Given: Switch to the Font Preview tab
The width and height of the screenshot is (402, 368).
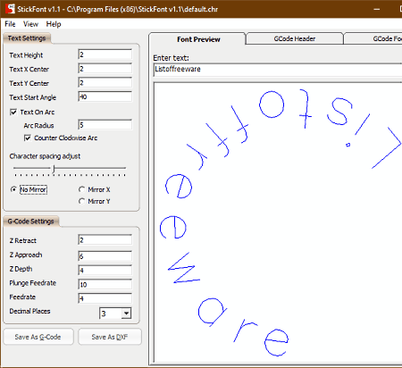Looking at the screenshot, I should tap(198, 39).
